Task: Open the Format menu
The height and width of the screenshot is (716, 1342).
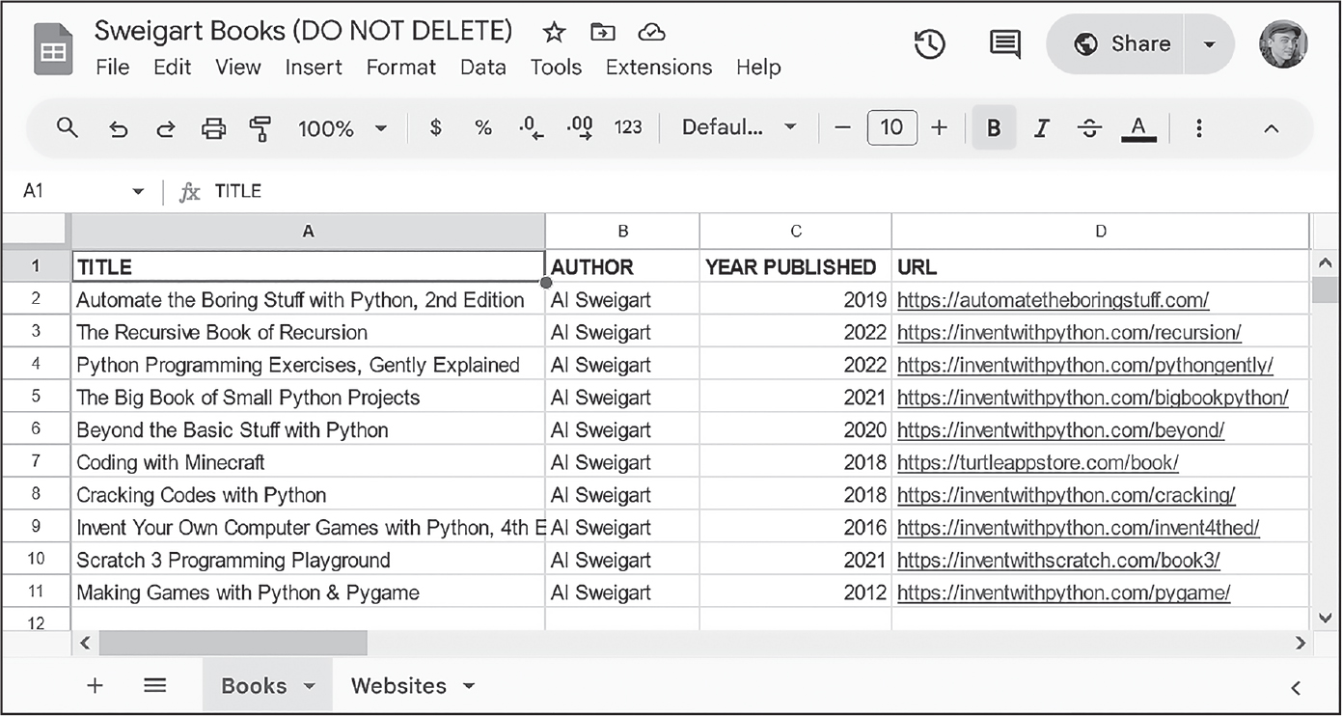Action: click(401, 68)
